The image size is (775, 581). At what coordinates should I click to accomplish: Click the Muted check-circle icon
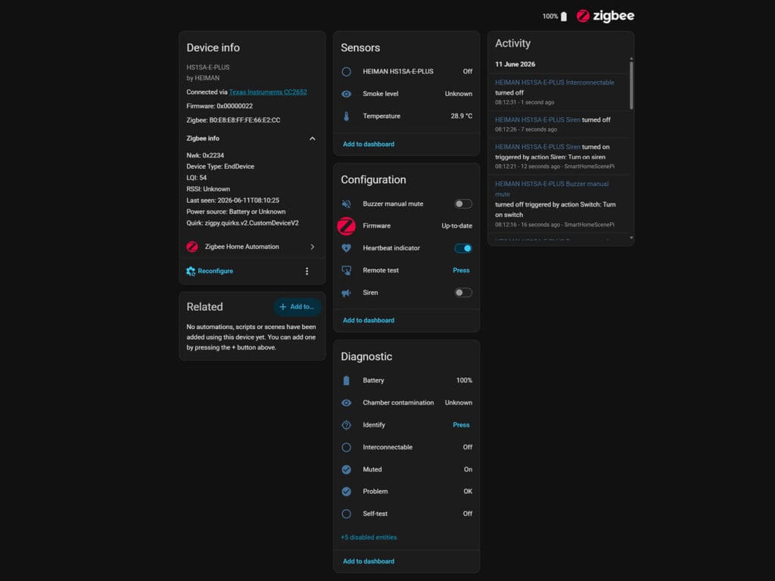(347, 469)
